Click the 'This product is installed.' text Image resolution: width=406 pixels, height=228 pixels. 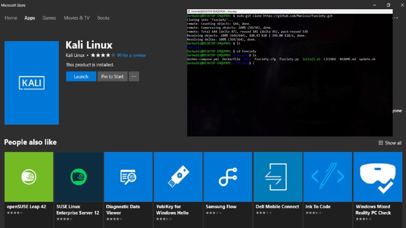pyautogui.click(x=90, y=65)
